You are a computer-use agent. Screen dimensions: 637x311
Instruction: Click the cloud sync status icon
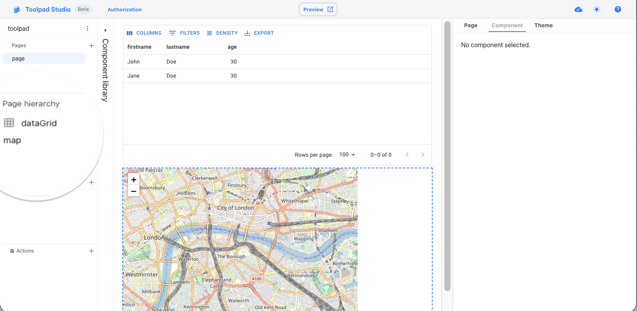pyautogui.click(x=578, y=10)
